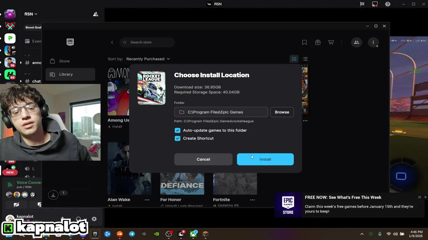Image resolution: width=428 pixels, height=240 pixels.
Task: Open the Discord chat channel
Action: [x=33, y=81]
